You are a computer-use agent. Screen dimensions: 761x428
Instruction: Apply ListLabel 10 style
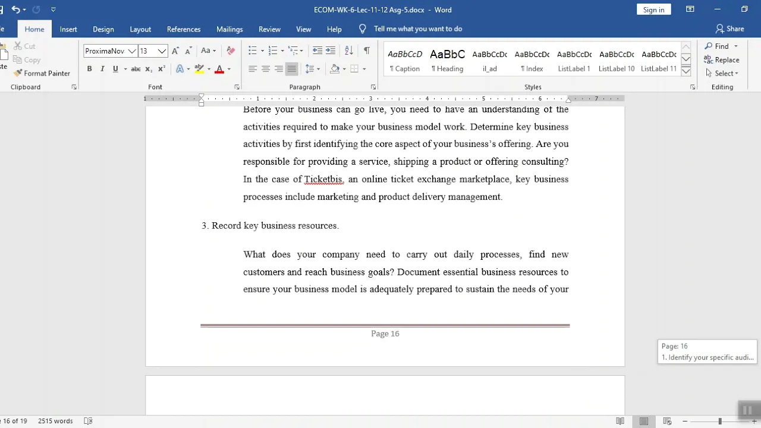(617, 60)
